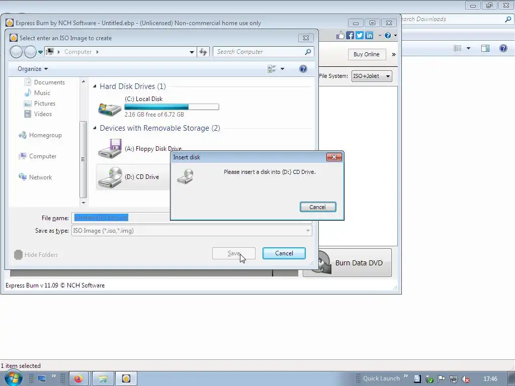Click the forward navigation button in save dialog
The image size is (515, 386).
click(30, 52)
